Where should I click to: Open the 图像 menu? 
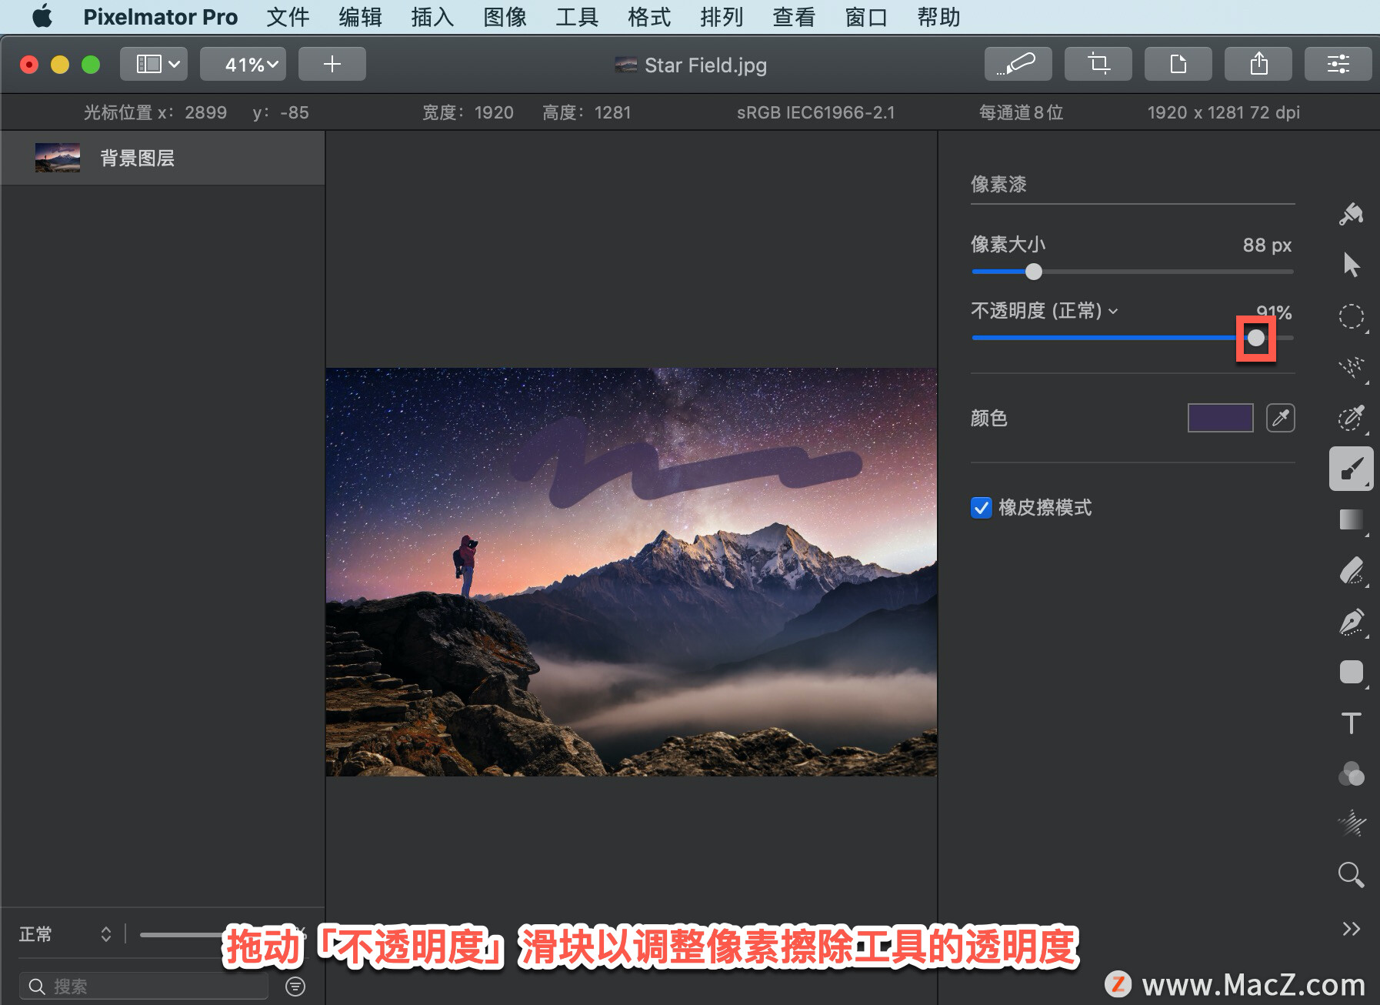click(505, 17)
